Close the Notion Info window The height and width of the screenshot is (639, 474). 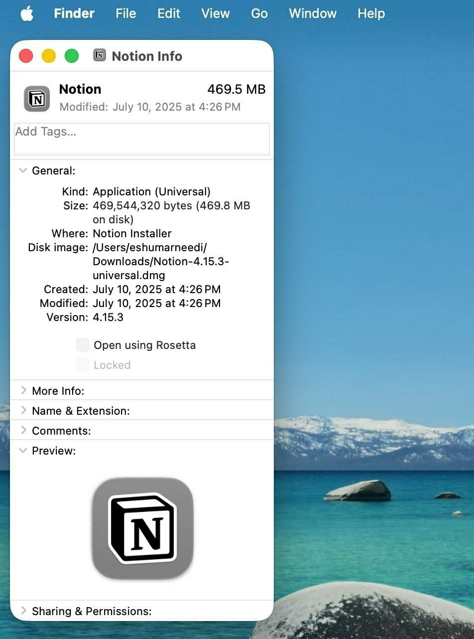coord(26,56)
